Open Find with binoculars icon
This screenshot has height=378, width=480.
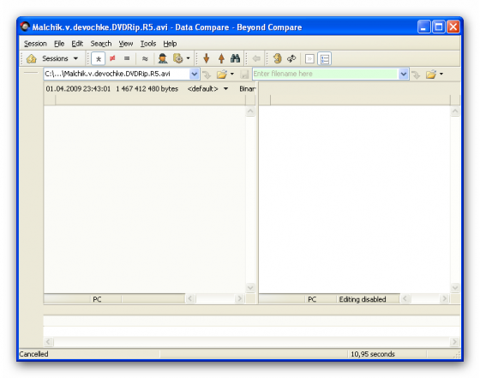(x=235, y=58)
